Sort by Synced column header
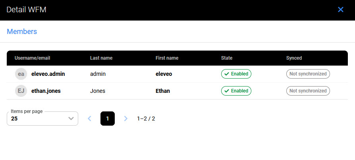 coord(294,58)
